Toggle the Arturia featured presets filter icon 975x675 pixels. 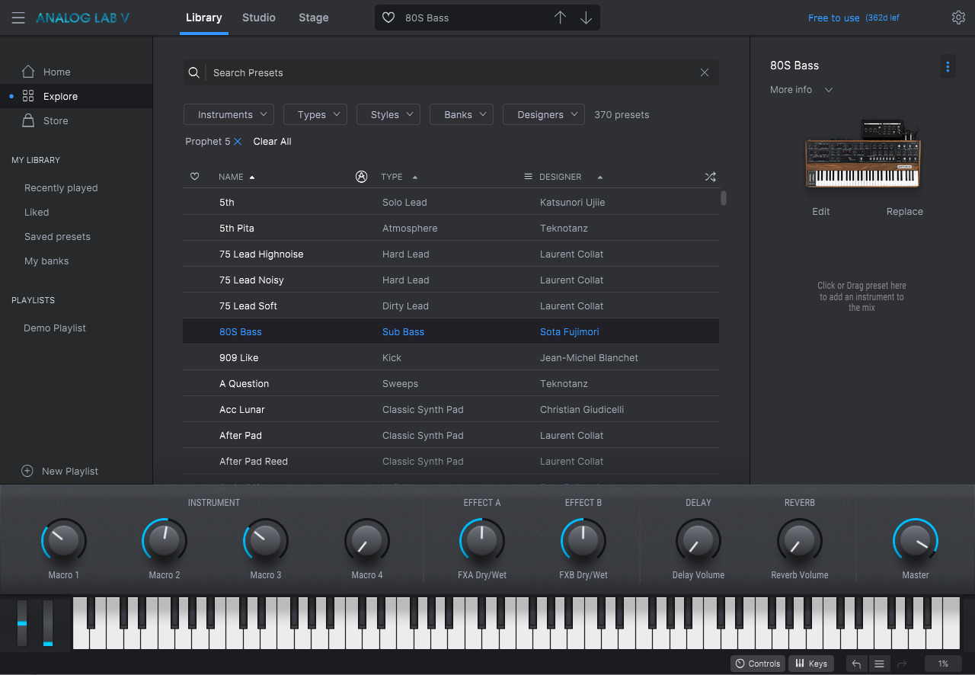point(362,177)
